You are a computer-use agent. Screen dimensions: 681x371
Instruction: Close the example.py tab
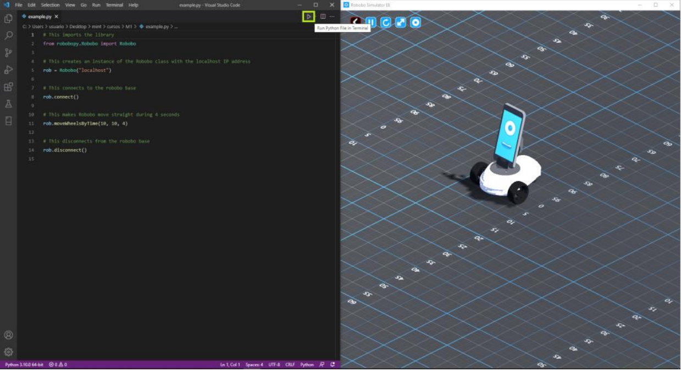tap(57, 16)
